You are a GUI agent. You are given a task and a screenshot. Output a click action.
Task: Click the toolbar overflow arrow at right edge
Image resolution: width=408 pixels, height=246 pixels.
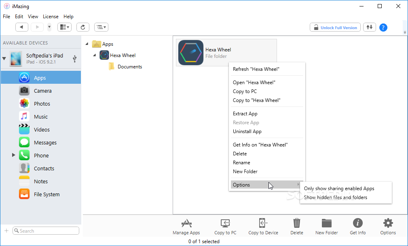pyautogui.click(x=405, y=32)
